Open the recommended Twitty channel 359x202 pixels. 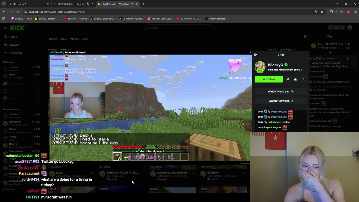(22, 138)
